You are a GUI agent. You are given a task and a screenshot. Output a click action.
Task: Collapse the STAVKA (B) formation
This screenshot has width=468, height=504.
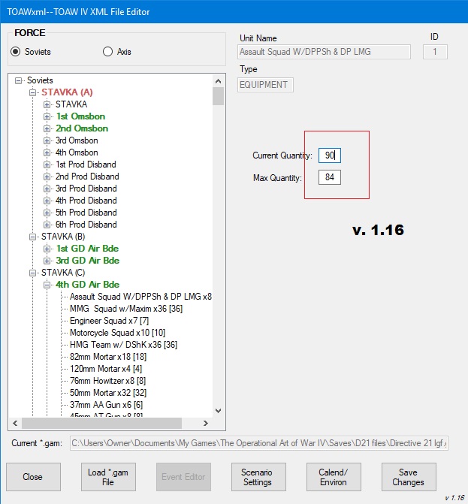pyautogui.click(x=32, y=237)
